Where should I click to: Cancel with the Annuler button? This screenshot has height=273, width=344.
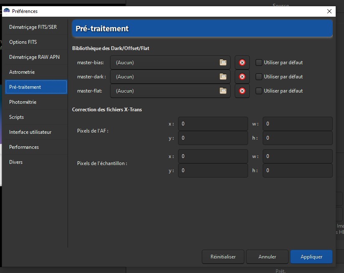267,257
